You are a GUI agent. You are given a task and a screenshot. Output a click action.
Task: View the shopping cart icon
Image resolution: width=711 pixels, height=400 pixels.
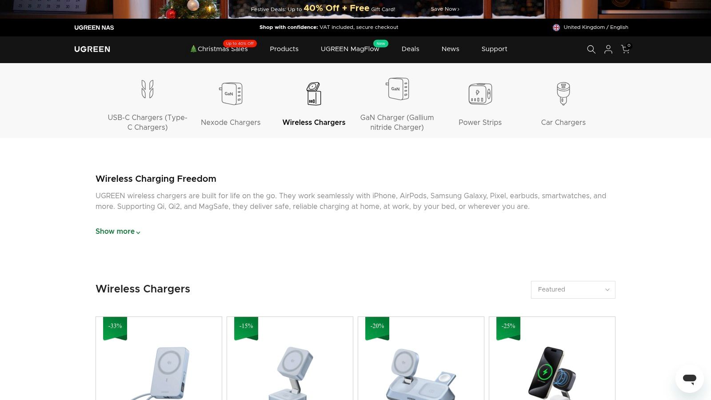tap(626, 49)
